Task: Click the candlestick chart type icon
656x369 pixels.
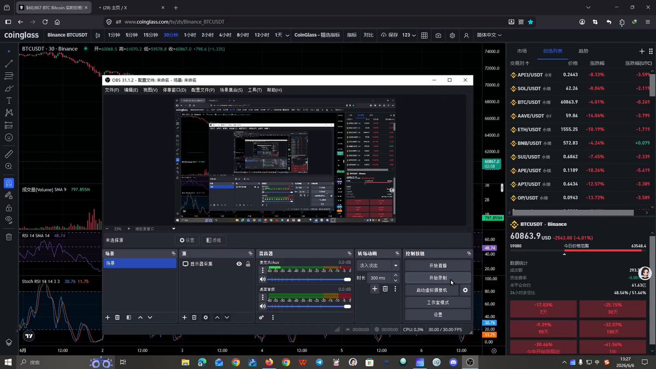Action: 98,35
